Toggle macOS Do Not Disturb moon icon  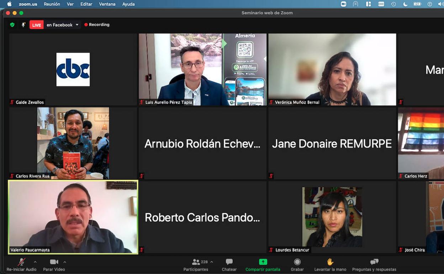(x=405, y=4)
